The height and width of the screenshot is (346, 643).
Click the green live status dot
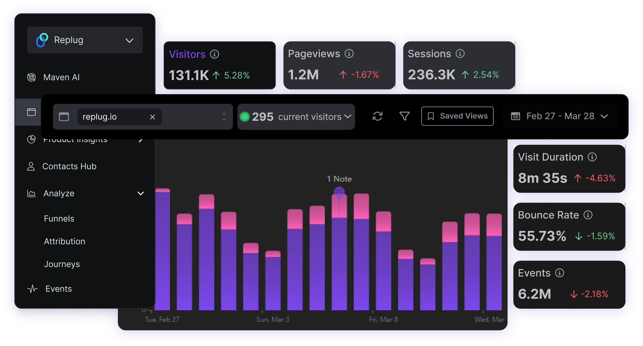[x=245, y=117]
